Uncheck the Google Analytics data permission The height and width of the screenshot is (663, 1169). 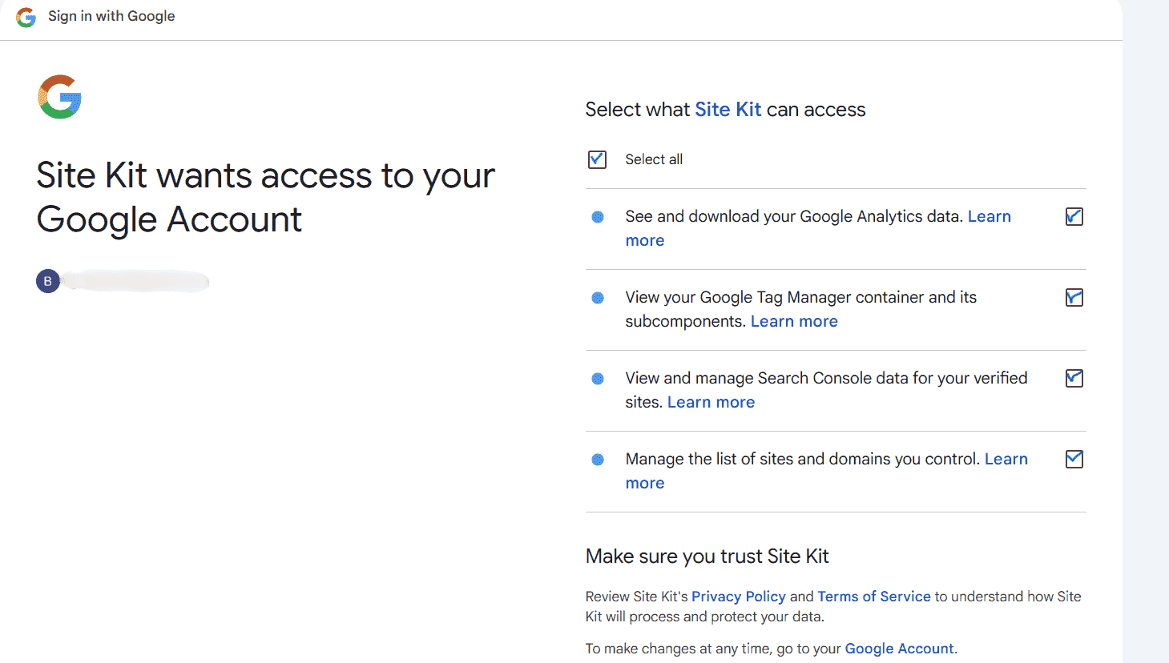[1074, 216]
